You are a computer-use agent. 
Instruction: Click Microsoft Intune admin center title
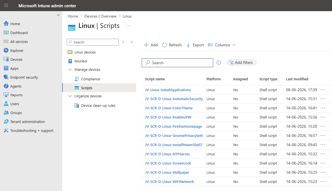click(47, 6)
